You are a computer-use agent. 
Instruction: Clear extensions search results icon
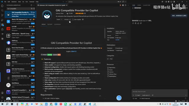click(x=32, y=9)
